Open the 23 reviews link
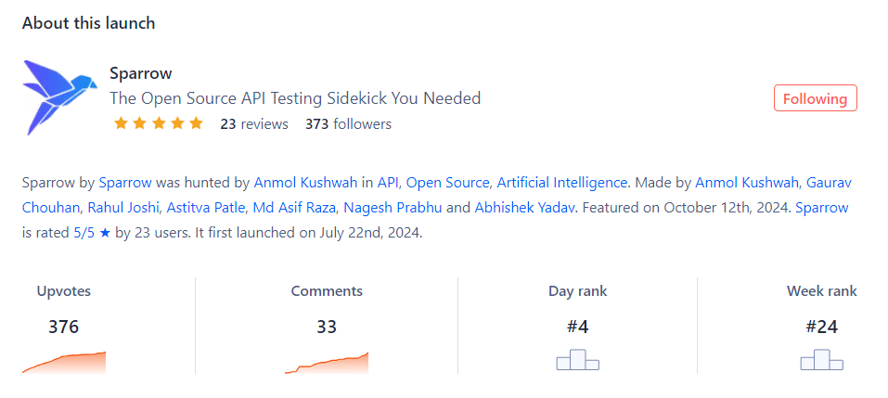888x398 pixels. (254, 124)
